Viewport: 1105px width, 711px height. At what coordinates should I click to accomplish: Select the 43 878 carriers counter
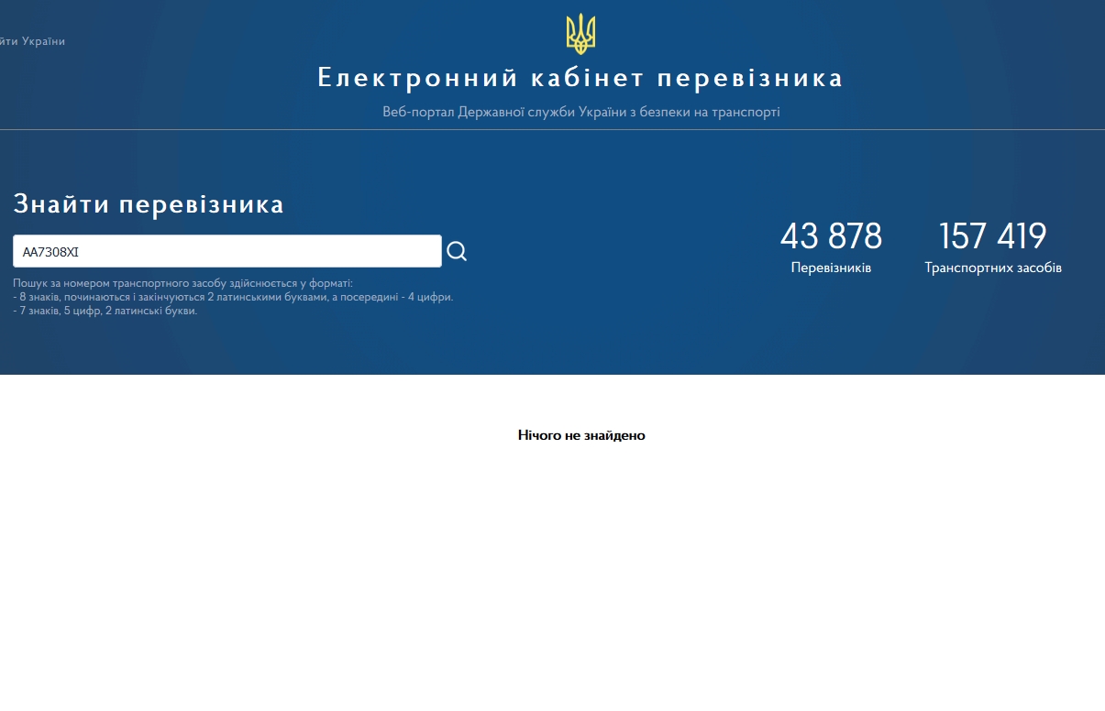click(x=831, y=236)
